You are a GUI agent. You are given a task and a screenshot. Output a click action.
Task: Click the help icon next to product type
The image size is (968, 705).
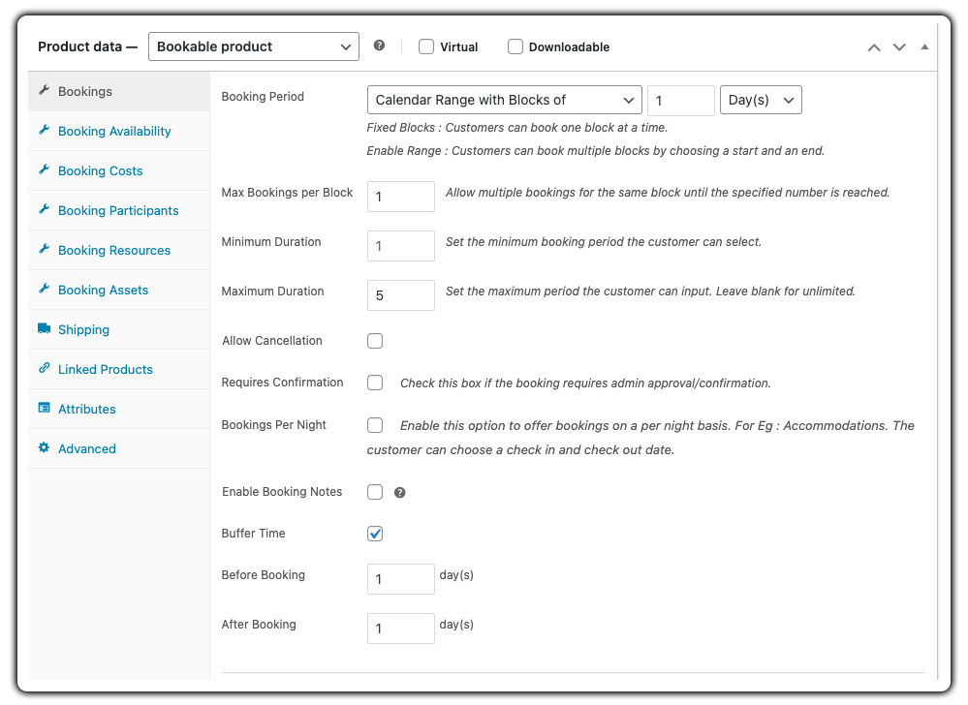[x=379, y=45]
